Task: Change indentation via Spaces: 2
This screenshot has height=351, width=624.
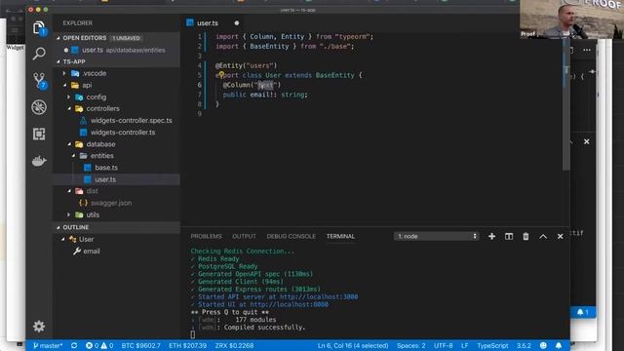Action: pos(411,345)
